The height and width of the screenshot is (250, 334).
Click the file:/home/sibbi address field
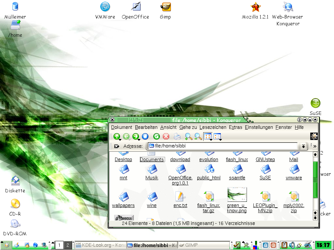(x=222, y=146)
